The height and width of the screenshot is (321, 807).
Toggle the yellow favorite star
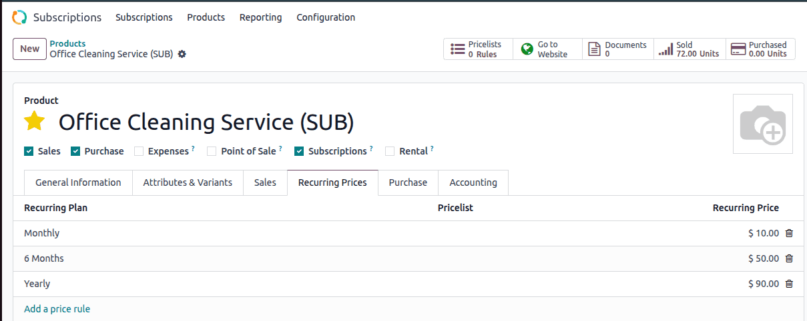[x=35, y=122]
